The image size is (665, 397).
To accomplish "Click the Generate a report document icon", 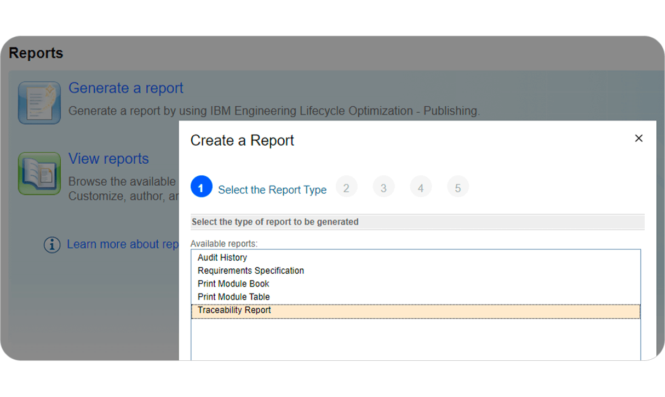I will 39,102.
